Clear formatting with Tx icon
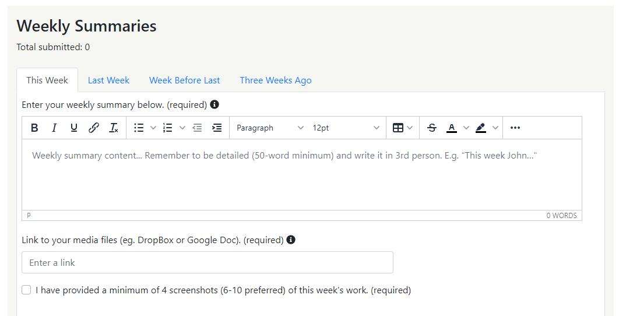The height and width of the screenshot is (316, 626). (114, 128)
